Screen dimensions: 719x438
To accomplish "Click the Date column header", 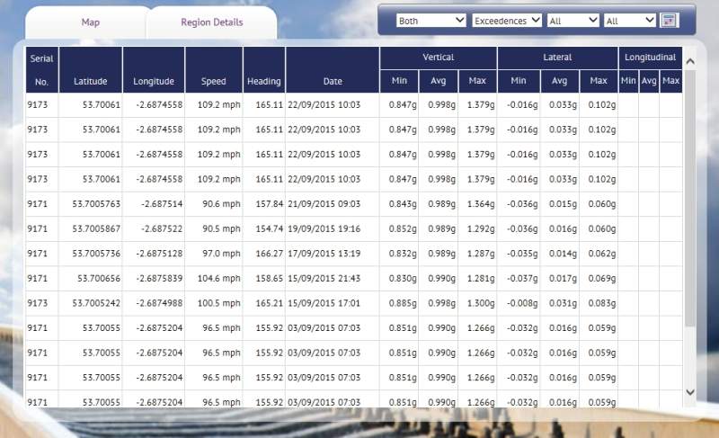I will [333, 81].
